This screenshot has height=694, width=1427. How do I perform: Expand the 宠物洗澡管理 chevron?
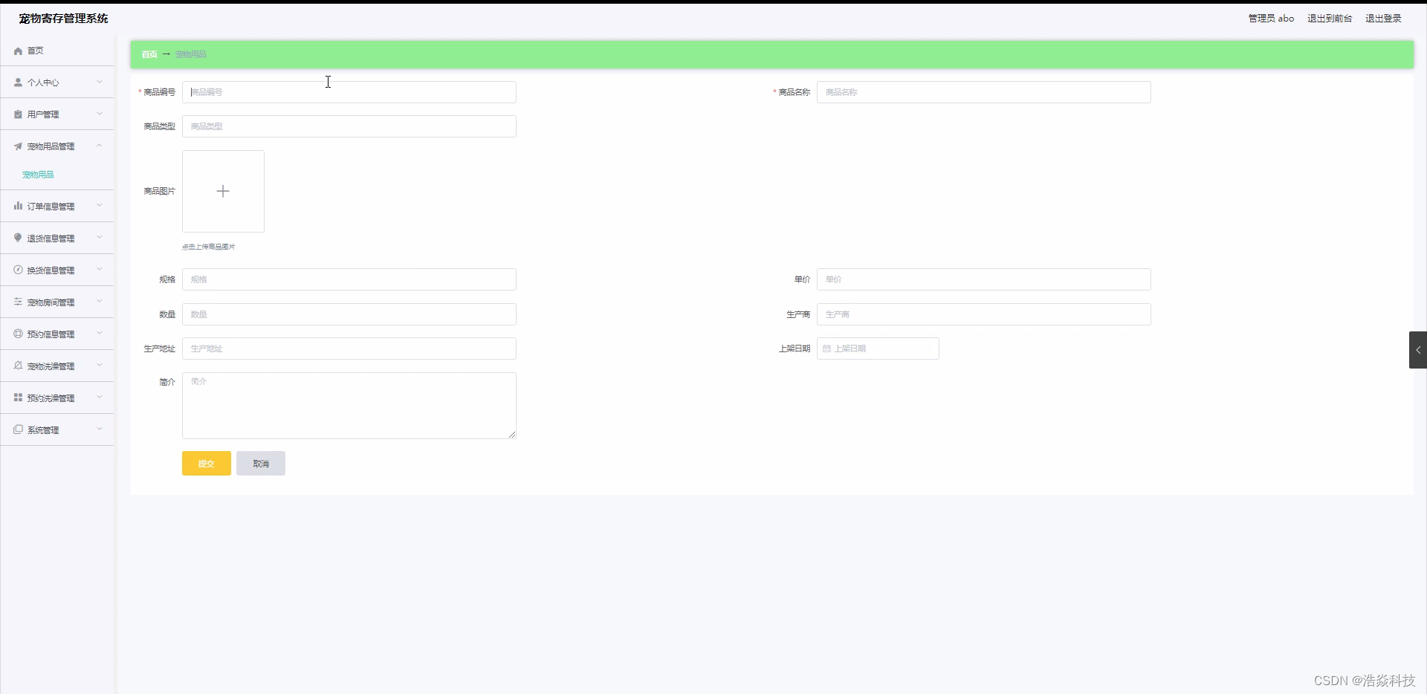tap(100, 365)
